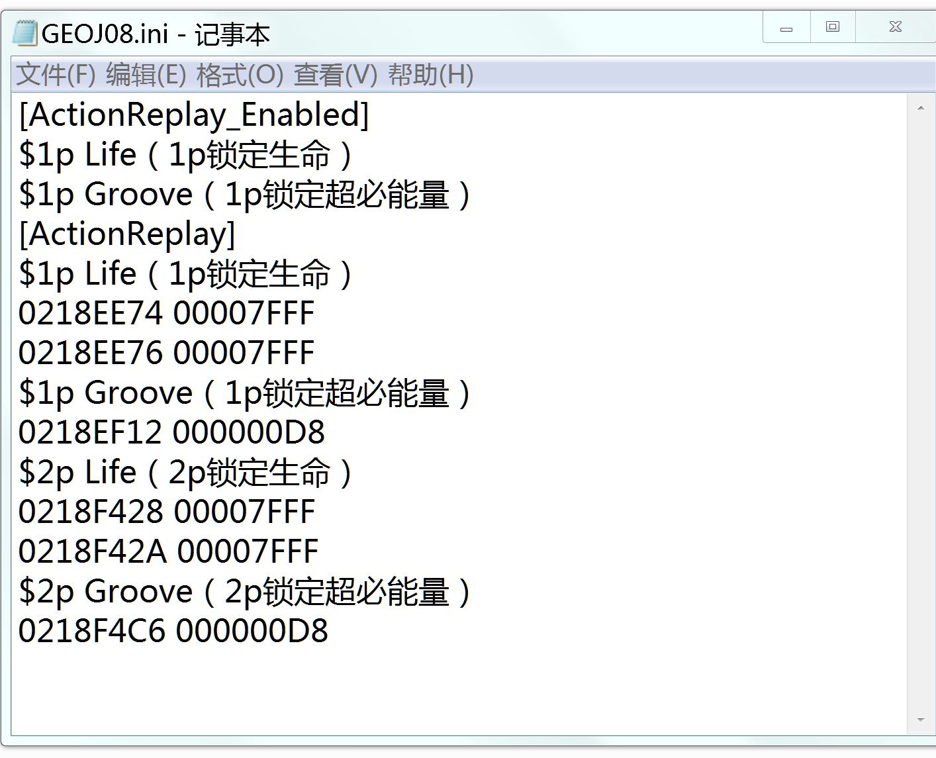Click the code line 0218F42A 00007FFF

[168, 551]
